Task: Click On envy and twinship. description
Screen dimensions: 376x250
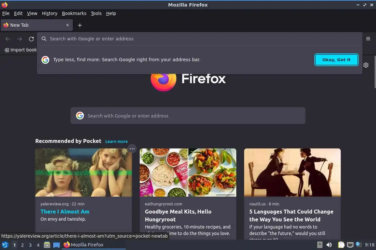Action: tap(63, 219)
